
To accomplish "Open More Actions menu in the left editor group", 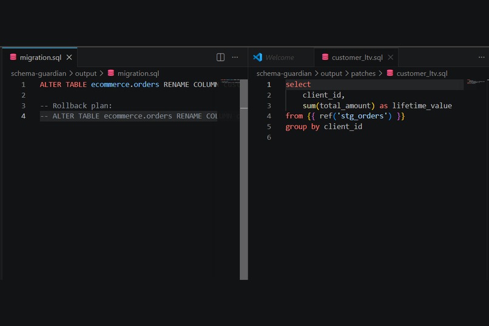I will pyautogui.click(x=235, y=57).
